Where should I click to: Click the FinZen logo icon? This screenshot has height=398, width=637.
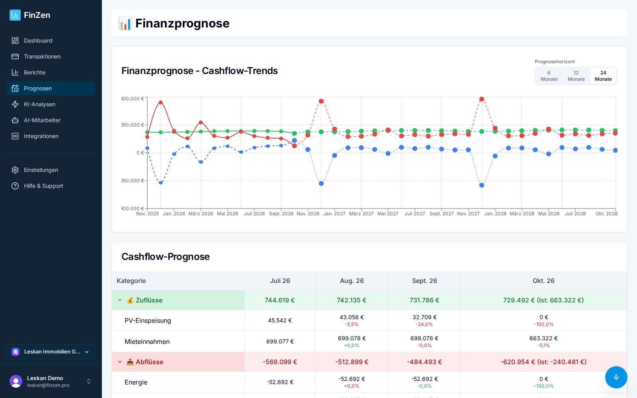[x=15, y=15]
